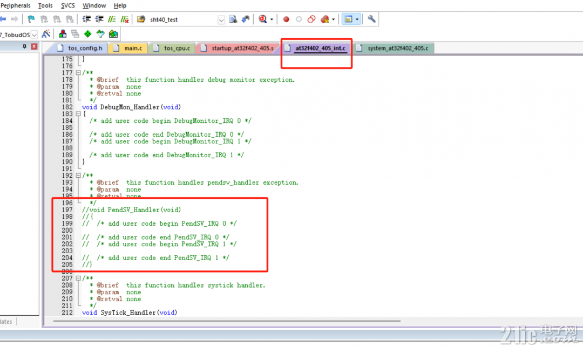Viewport: 583px width, 348px height.
Task: Click the Start/Stop Debug Session magnifier icon
Action: pos(262,19)
